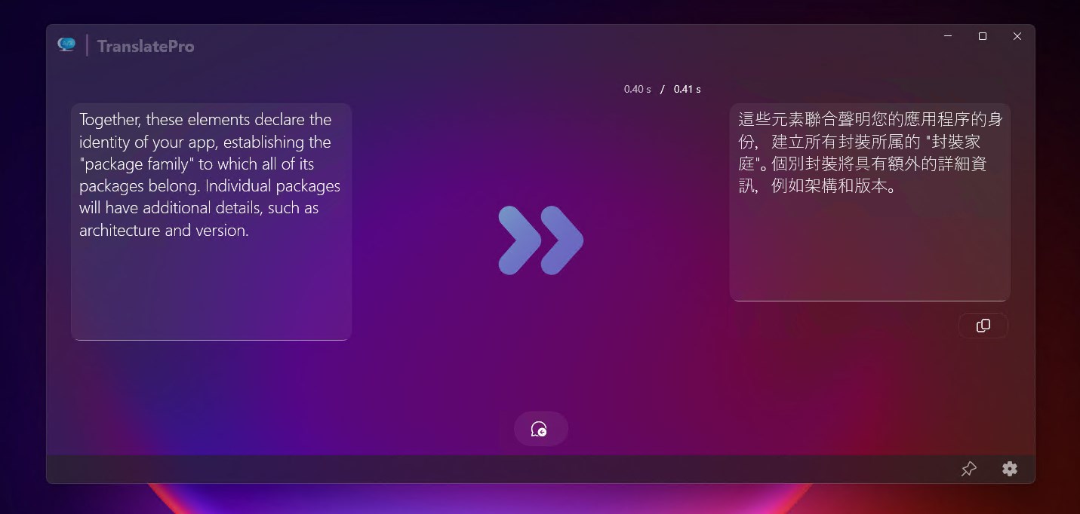Select the English source text panel
Screen dimensions: 1080x514
click(211, 221)
